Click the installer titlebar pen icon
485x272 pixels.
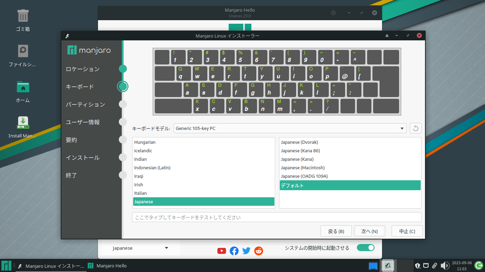(67, 36)
